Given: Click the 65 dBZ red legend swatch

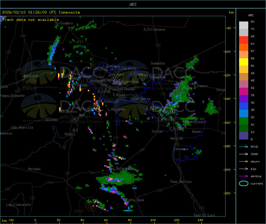Looking at the screenshot, I should pos(244,40).
